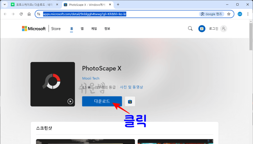Viewport: 253px width, 144px height.
Task: Click the Microsoft logo
Action: click(x=34, y=29)
